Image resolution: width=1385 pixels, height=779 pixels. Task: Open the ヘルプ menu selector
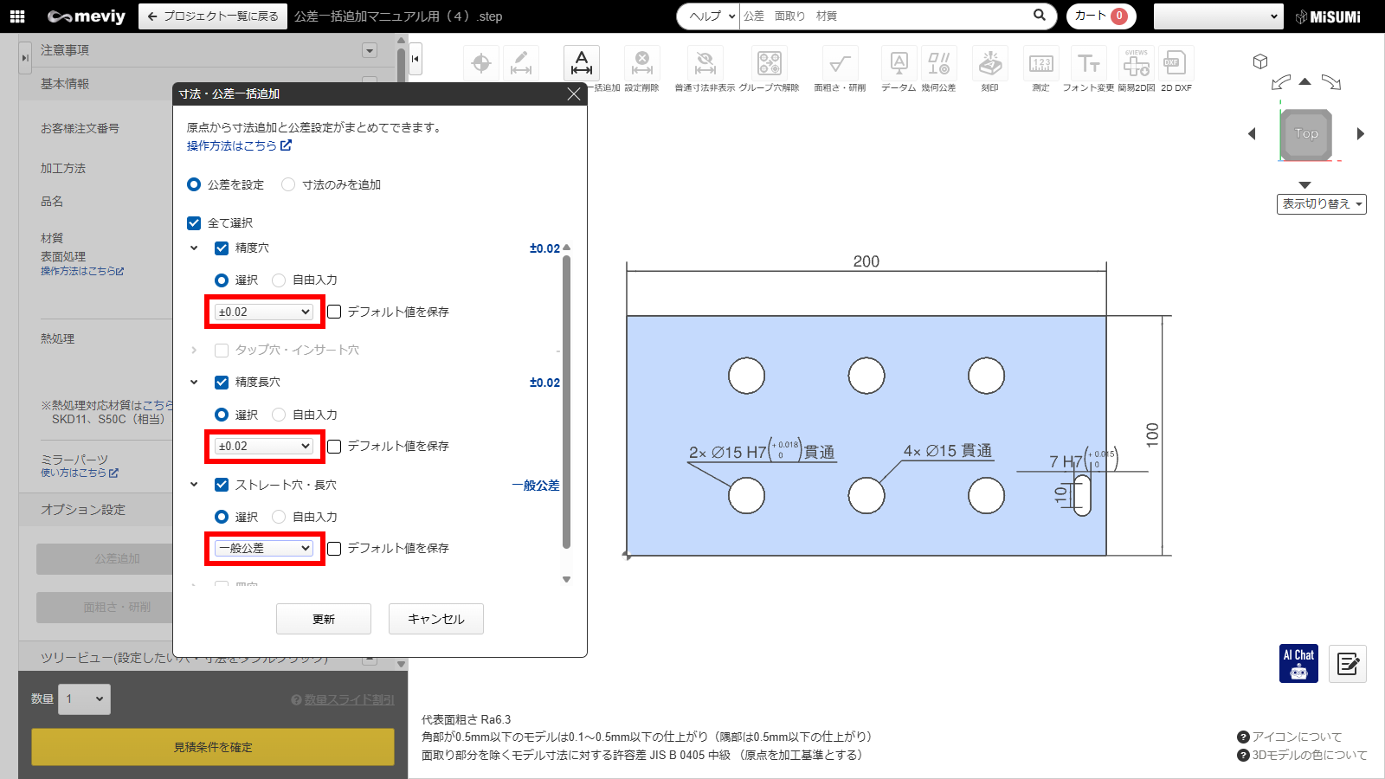710,16
